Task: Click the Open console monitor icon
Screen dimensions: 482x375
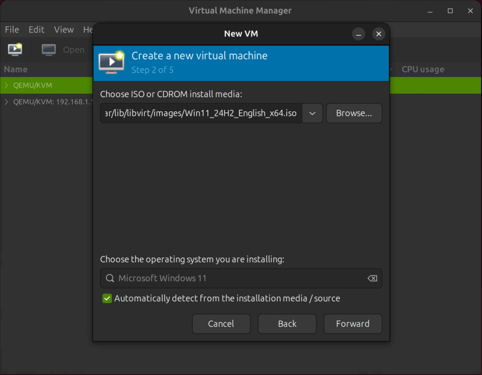Action: [x=48, y=50]
